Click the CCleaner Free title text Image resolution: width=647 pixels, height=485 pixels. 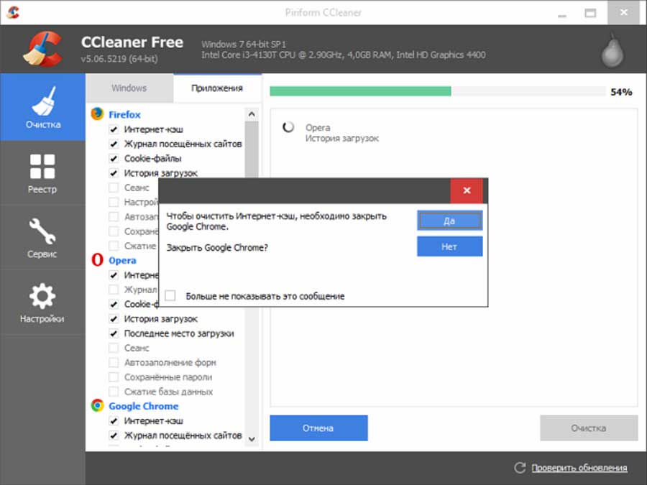pyautogui.click(x=132, y=42)
